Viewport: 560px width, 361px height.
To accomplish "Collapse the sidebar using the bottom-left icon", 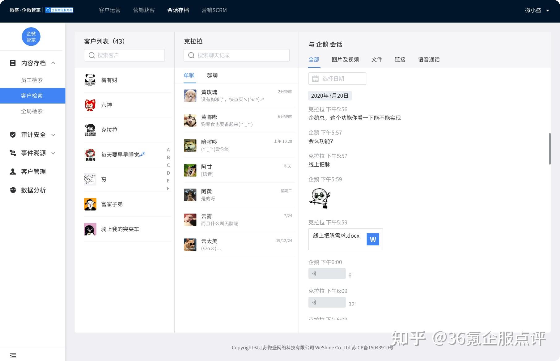I will 13,355.
